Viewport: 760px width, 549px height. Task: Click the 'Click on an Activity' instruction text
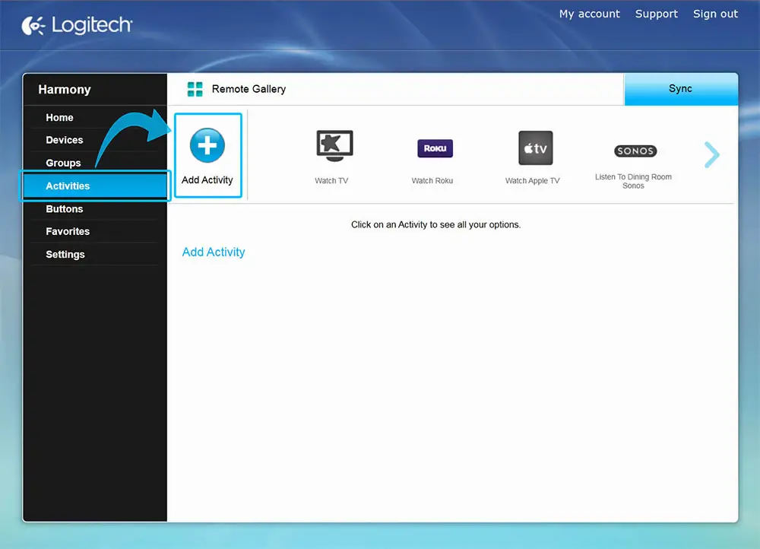(x=435, y=224)
